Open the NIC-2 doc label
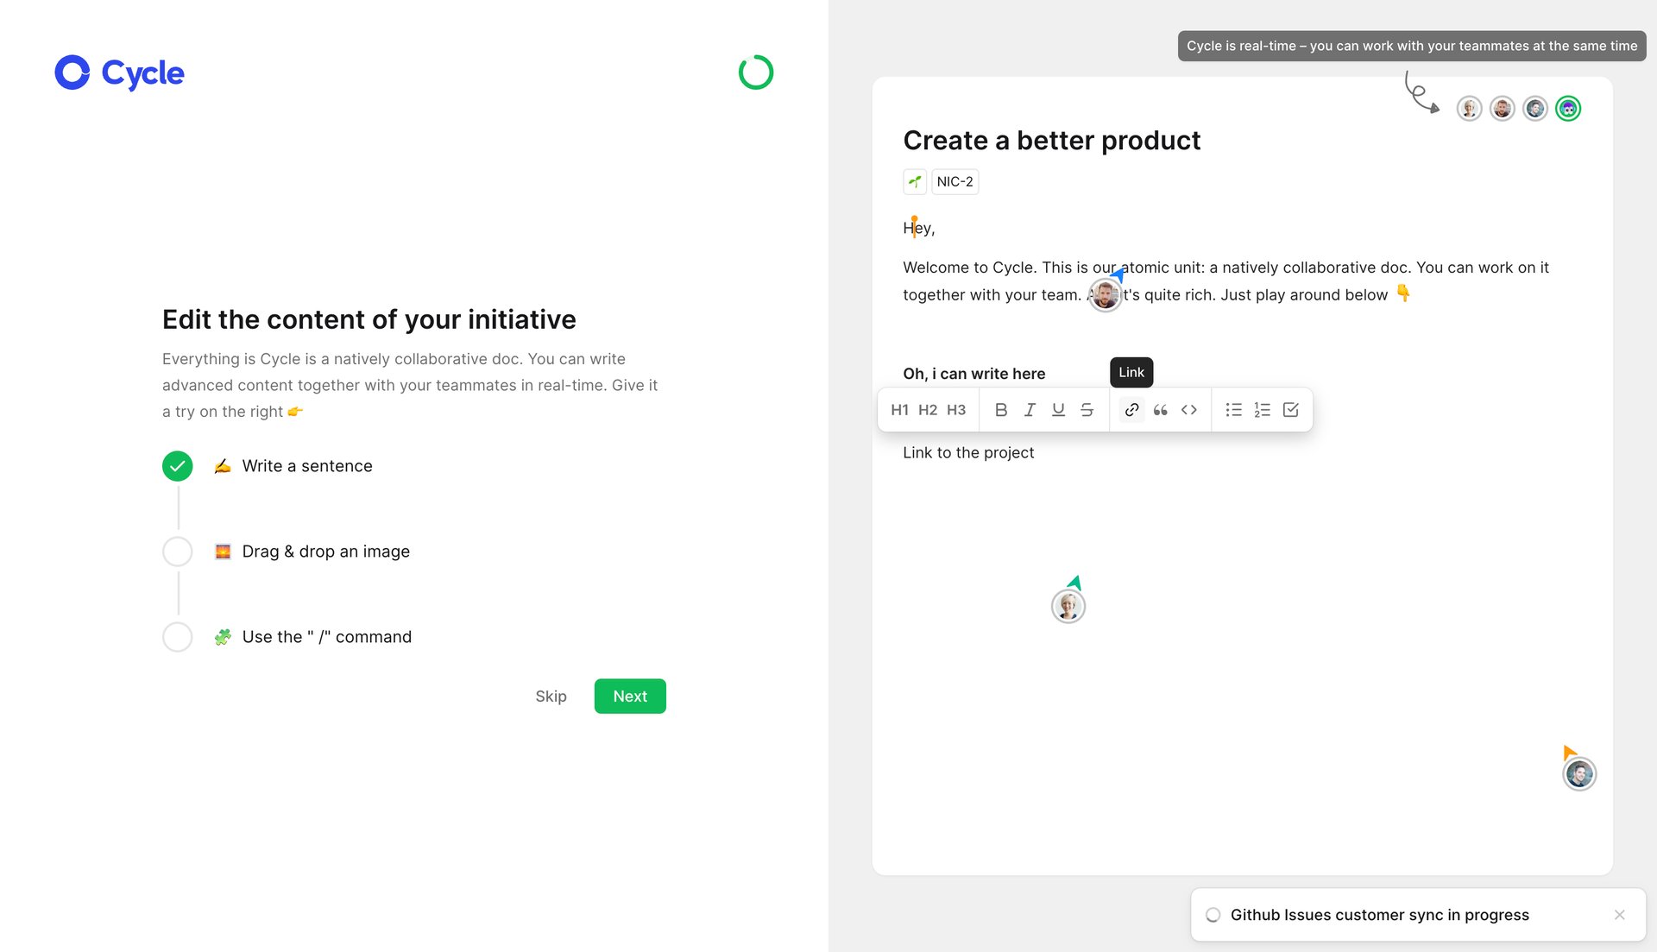 click(x=954, y=181)
